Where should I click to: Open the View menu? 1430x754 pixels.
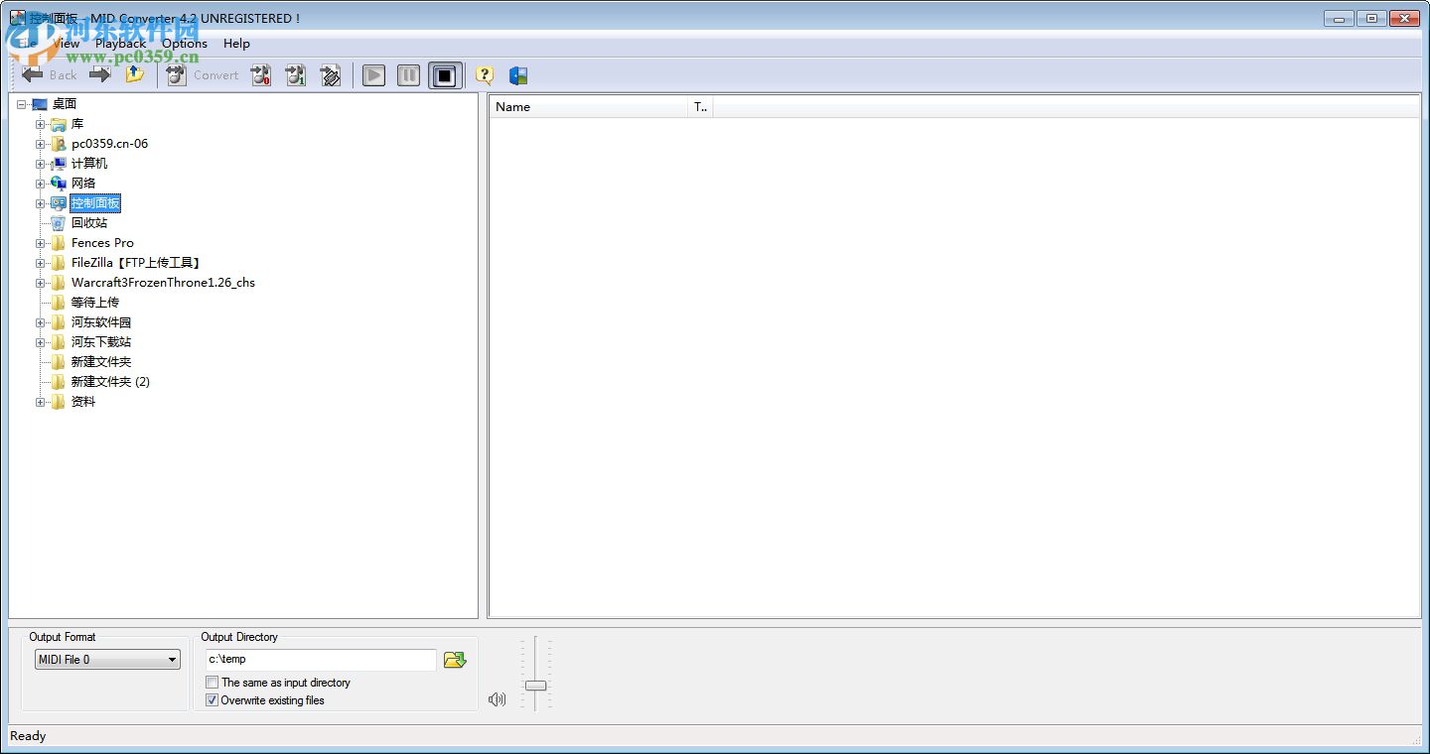(65, 44)
